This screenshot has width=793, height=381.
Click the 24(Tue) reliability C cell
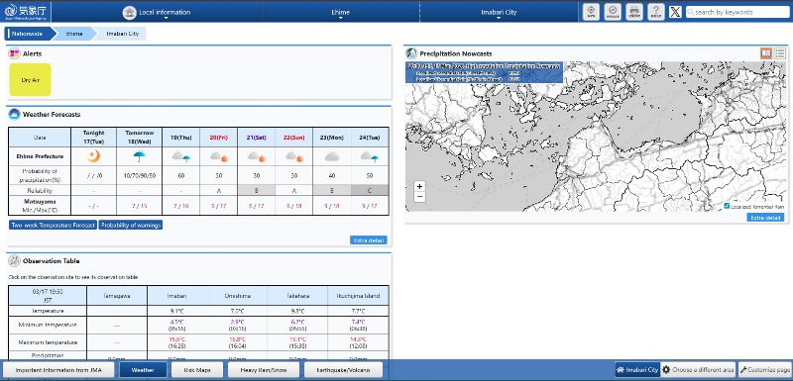(x=370, y=190)
